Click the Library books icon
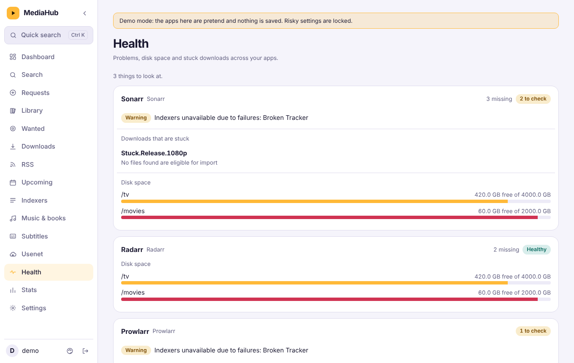Viewport: 574px width, 363px height. 13,111
